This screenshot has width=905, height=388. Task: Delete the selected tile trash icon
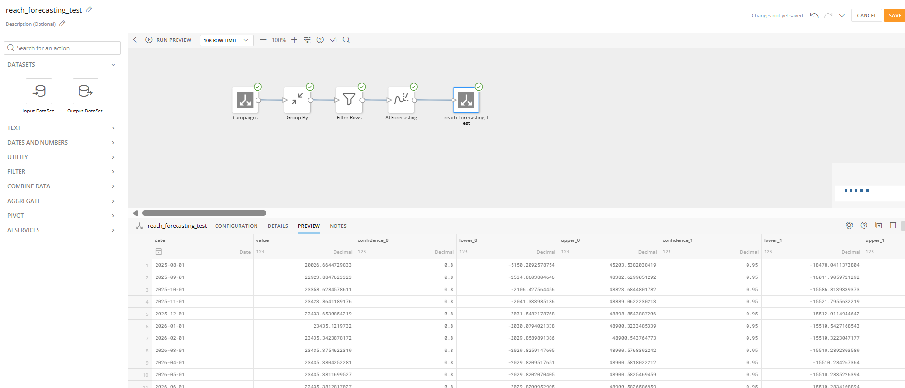click(893, 225)
